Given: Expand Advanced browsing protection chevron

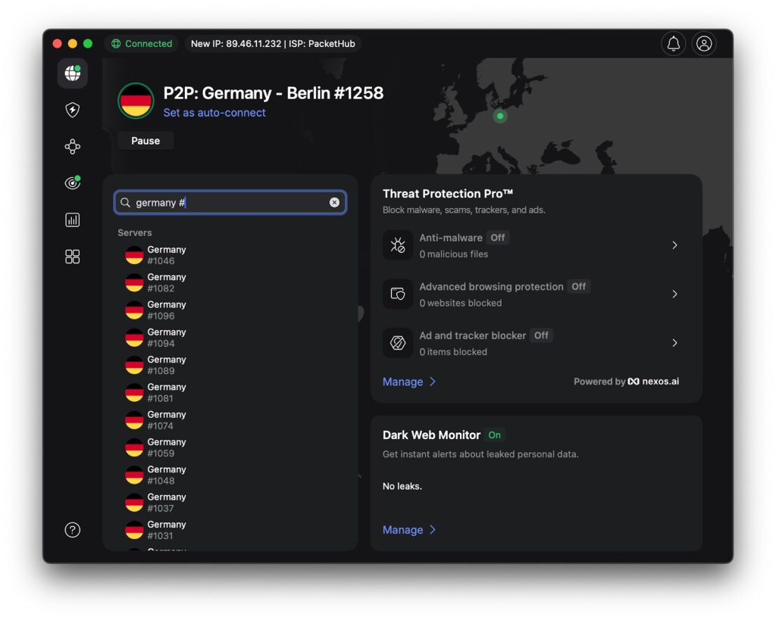Looking at the screenshot, I should [x=674, y=294].
